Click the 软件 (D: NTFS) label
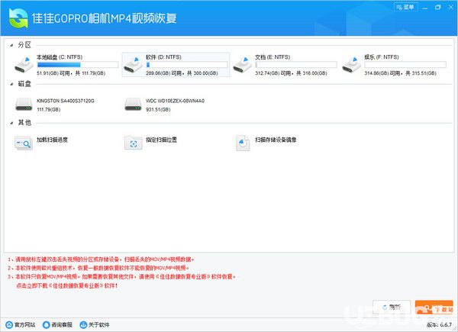This screenshot has height=332, width=458. click(163, 57)
